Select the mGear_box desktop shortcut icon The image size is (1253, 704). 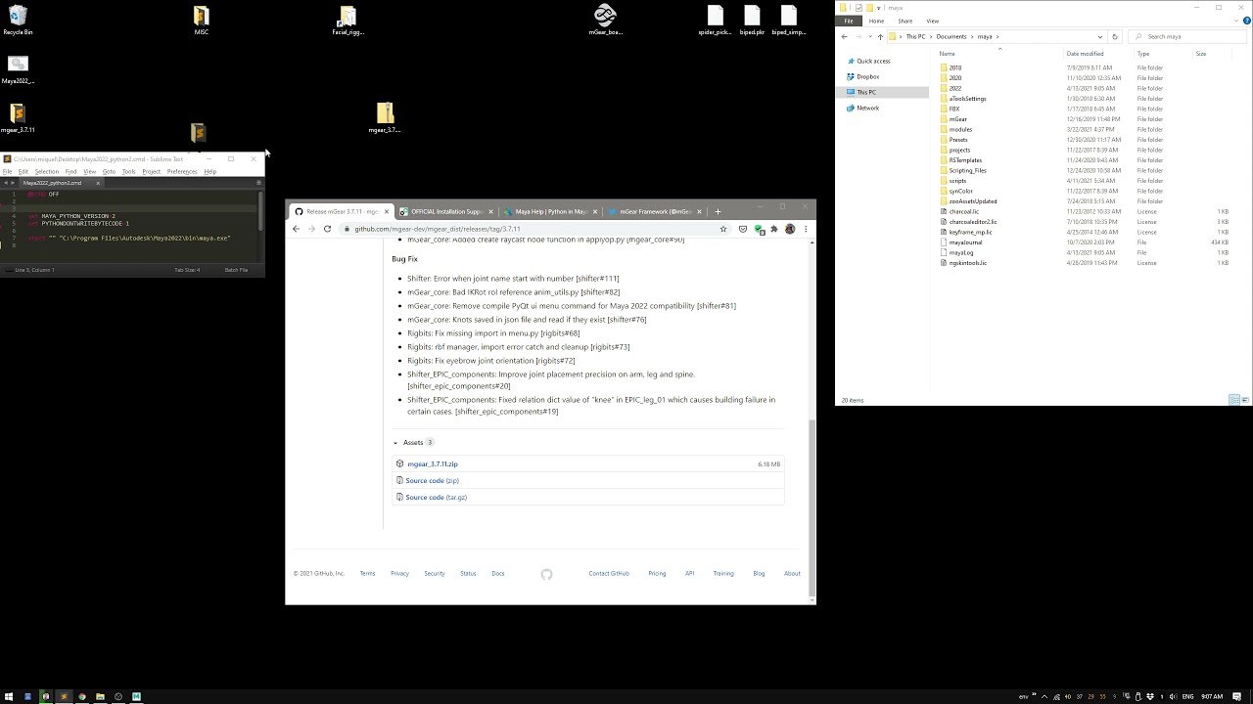(605, 20)
